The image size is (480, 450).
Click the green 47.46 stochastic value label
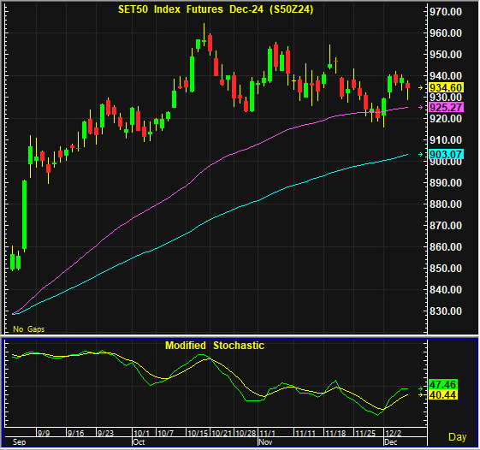pyautogui.click(x=442, y=384)
